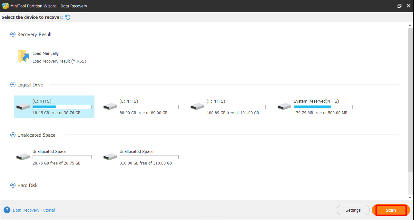Viewport: 414px width, 220px height.
Task: Click the E: drive usage bar
Action: coord(149,107)
